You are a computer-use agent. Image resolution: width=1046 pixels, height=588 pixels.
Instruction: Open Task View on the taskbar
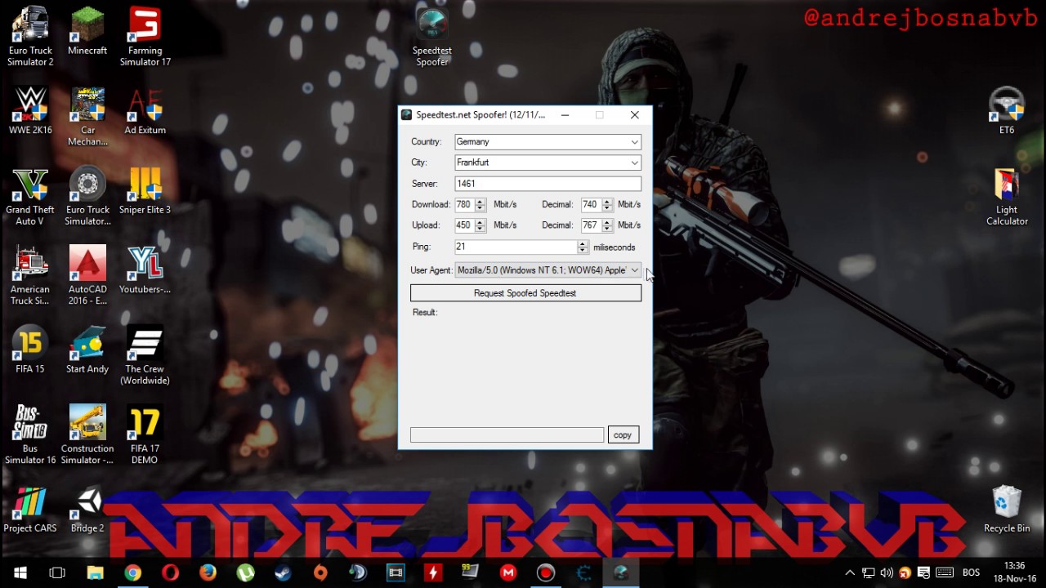click(57, 572)
